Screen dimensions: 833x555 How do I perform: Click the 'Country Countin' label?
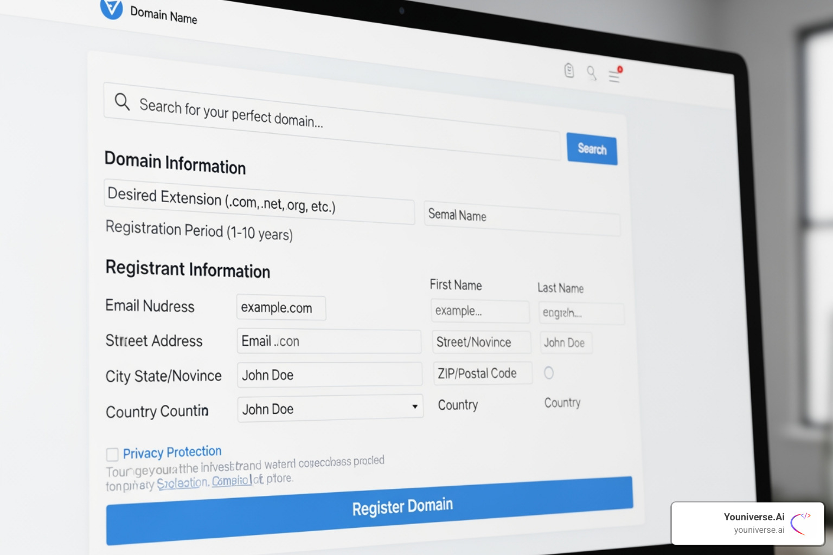click(157, 411)
